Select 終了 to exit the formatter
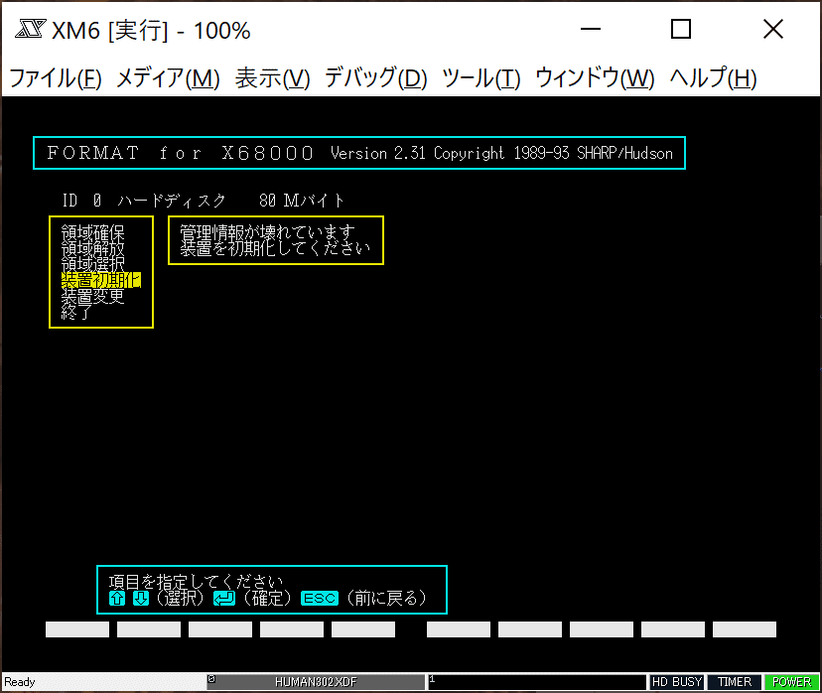Image resolution: width=822 pixels, height=693 pixels. 77,313
